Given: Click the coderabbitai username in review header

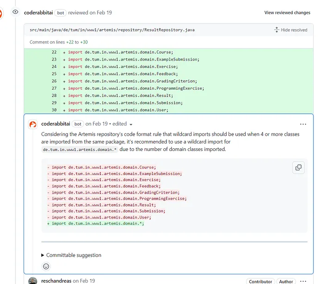Looking at the screenshot, I should tap(38, 13).
